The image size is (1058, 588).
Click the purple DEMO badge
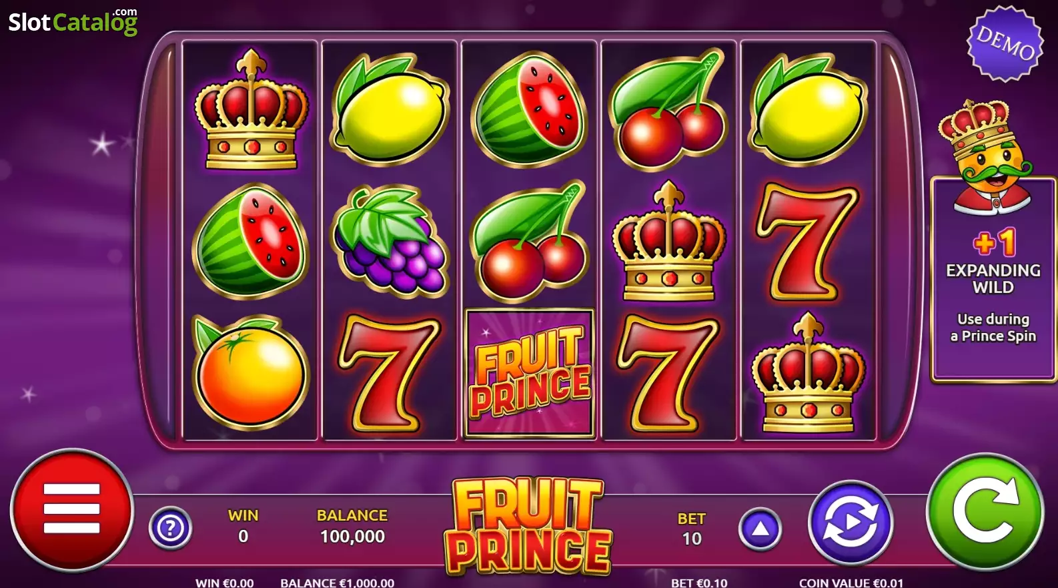click(1005, 44)
